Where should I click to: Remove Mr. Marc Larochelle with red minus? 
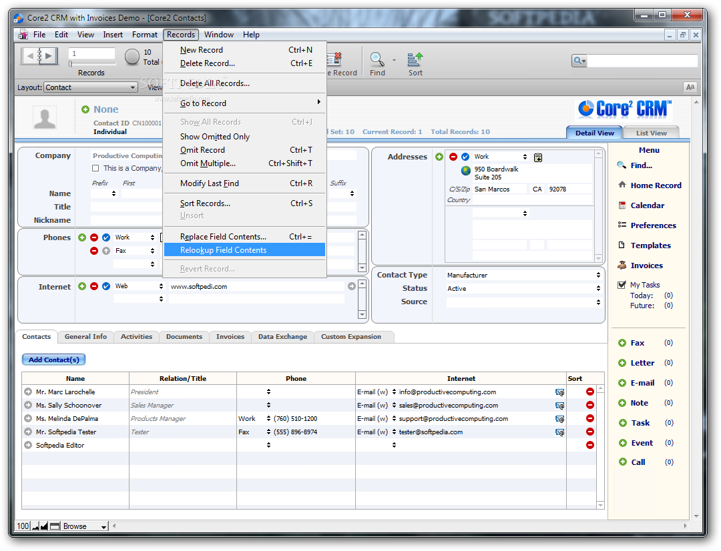point(590,392)
